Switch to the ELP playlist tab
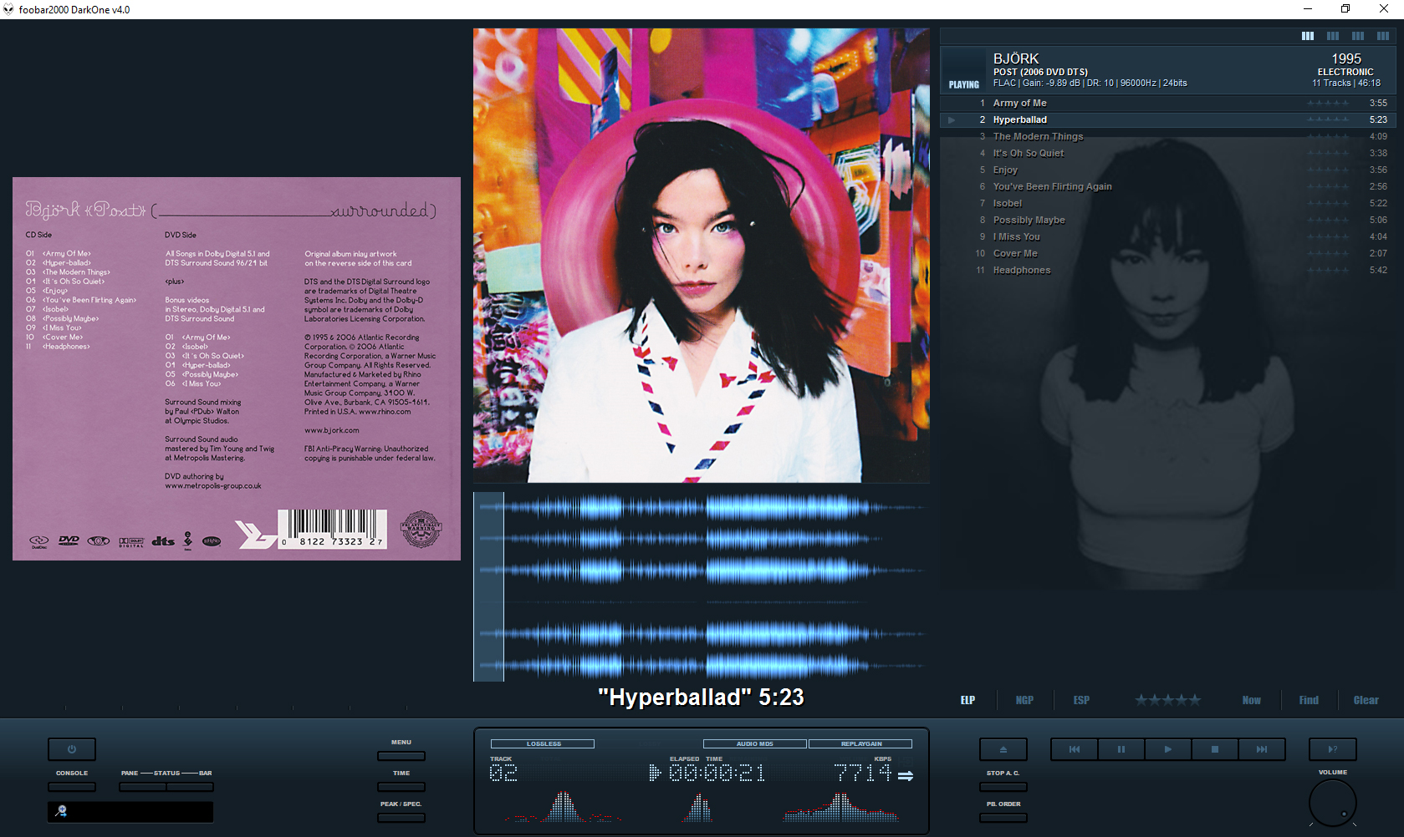 [x=968, y=700]
